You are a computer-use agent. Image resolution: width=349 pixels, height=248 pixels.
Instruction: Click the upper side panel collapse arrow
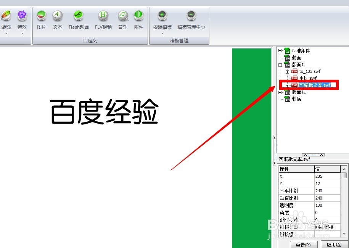click(275, 138)
